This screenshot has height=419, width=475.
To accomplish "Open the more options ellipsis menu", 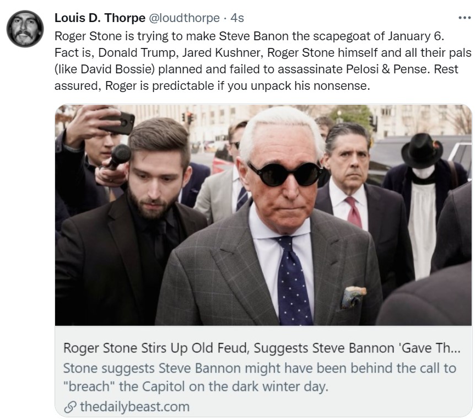I will (465, 17).
